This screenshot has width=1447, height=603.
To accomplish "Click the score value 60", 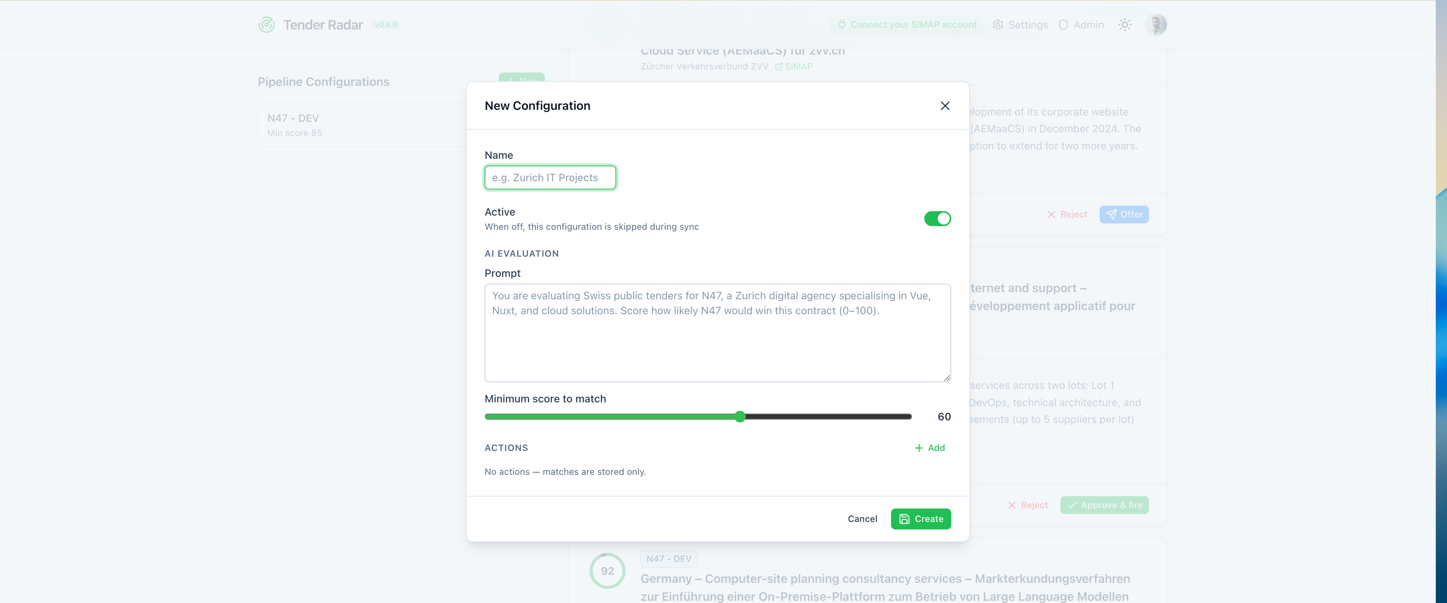I will coord(944,417).
